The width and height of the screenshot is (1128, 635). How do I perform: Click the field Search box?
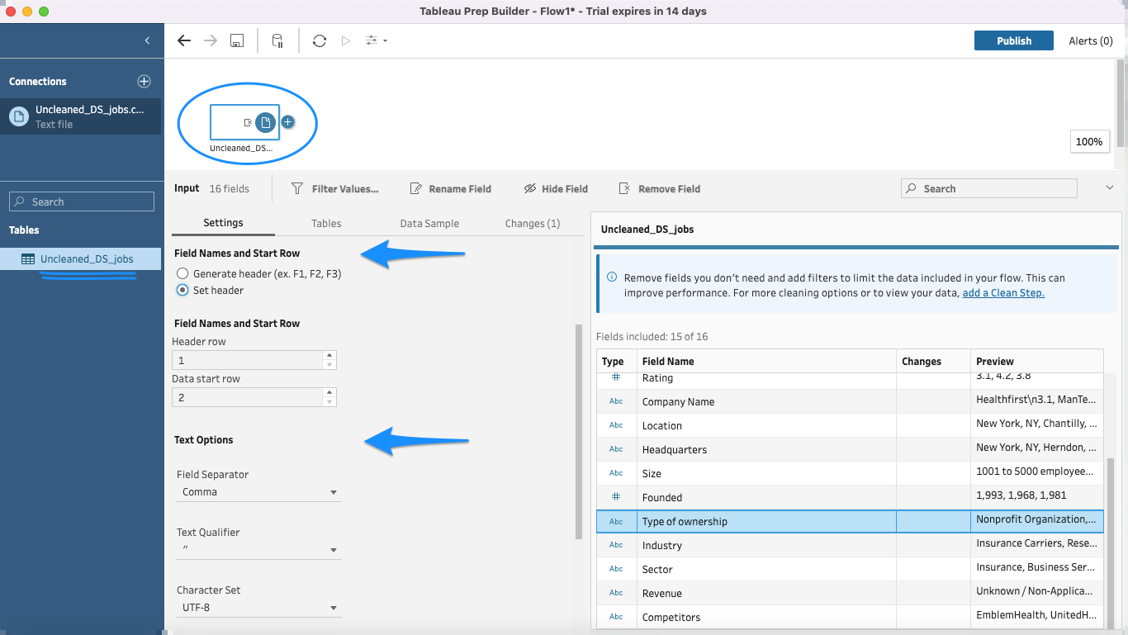[x=988, y=188]
